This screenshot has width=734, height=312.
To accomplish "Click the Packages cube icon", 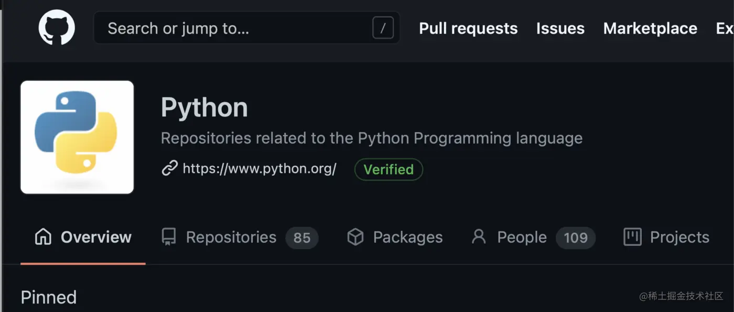I will [x=355, y=237].
